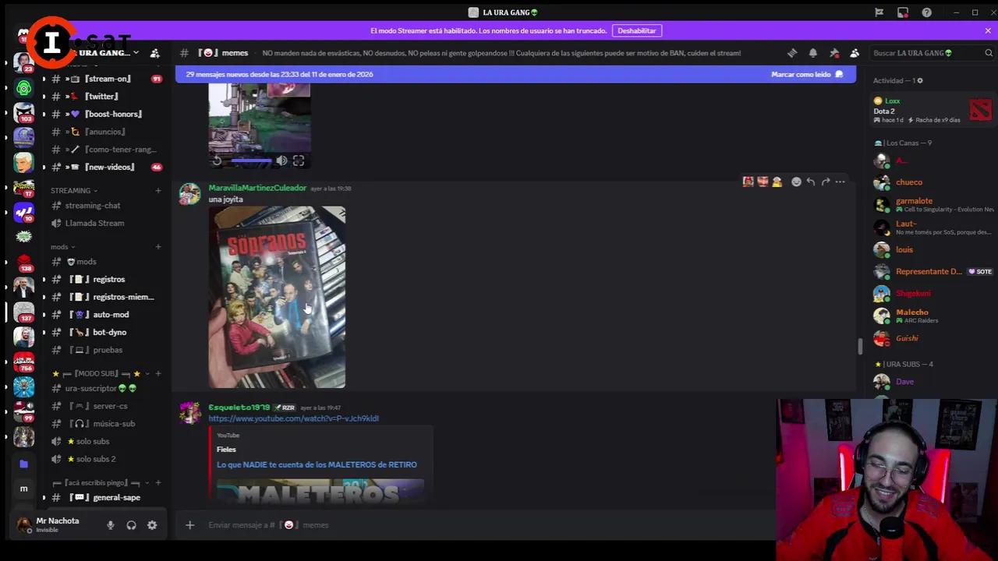Click MaravillaMartinezCuleador username
Image resolution: width=998 pixels, height=561 pixels.
point(257,188)
